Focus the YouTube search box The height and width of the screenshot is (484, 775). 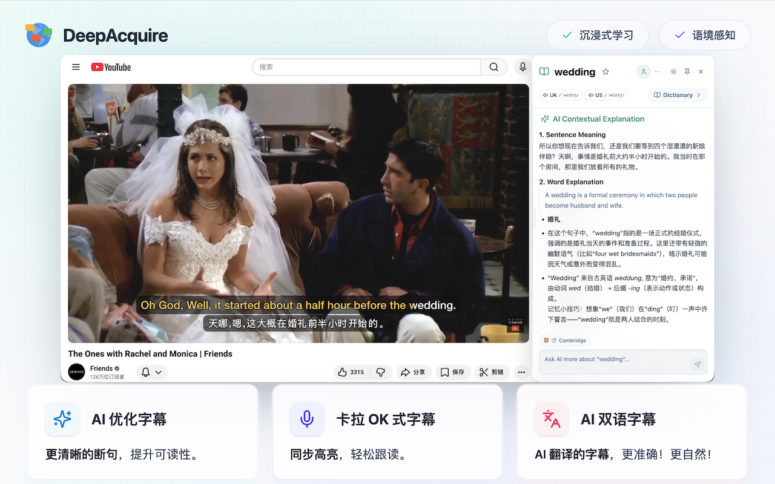[366, 67]
